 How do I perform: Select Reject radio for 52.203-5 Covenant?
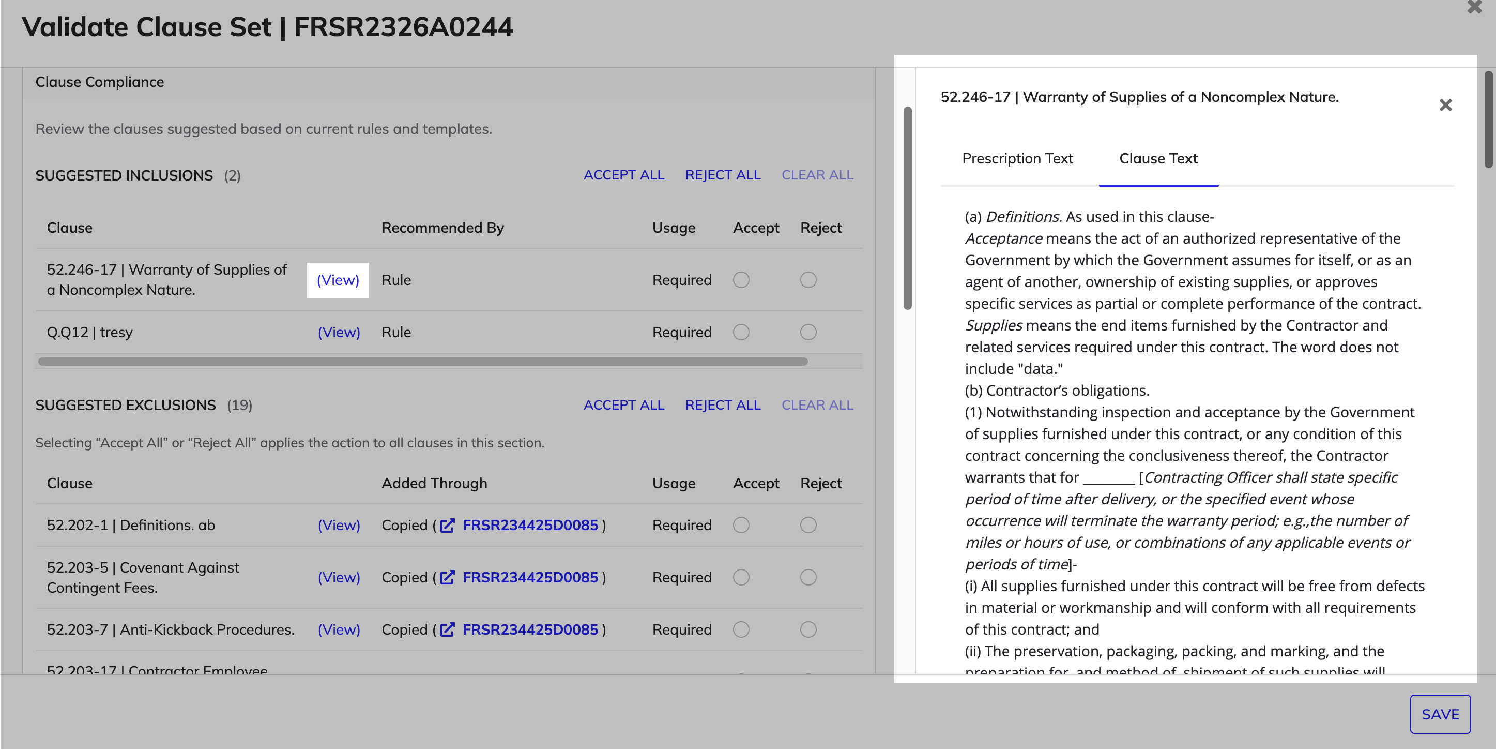click(808, 577)
